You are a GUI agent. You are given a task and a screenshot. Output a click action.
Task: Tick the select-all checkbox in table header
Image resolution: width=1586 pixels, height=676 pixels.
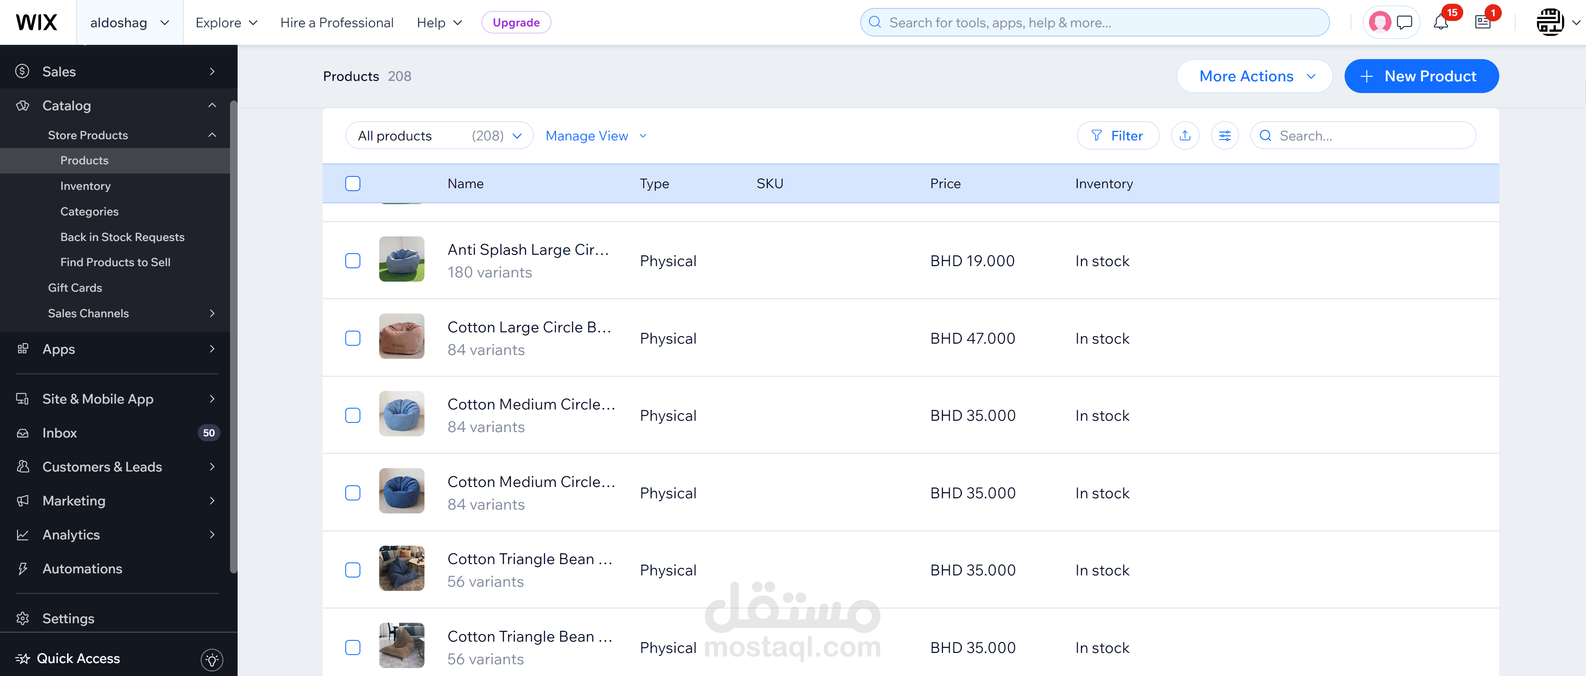click(353, 184)
